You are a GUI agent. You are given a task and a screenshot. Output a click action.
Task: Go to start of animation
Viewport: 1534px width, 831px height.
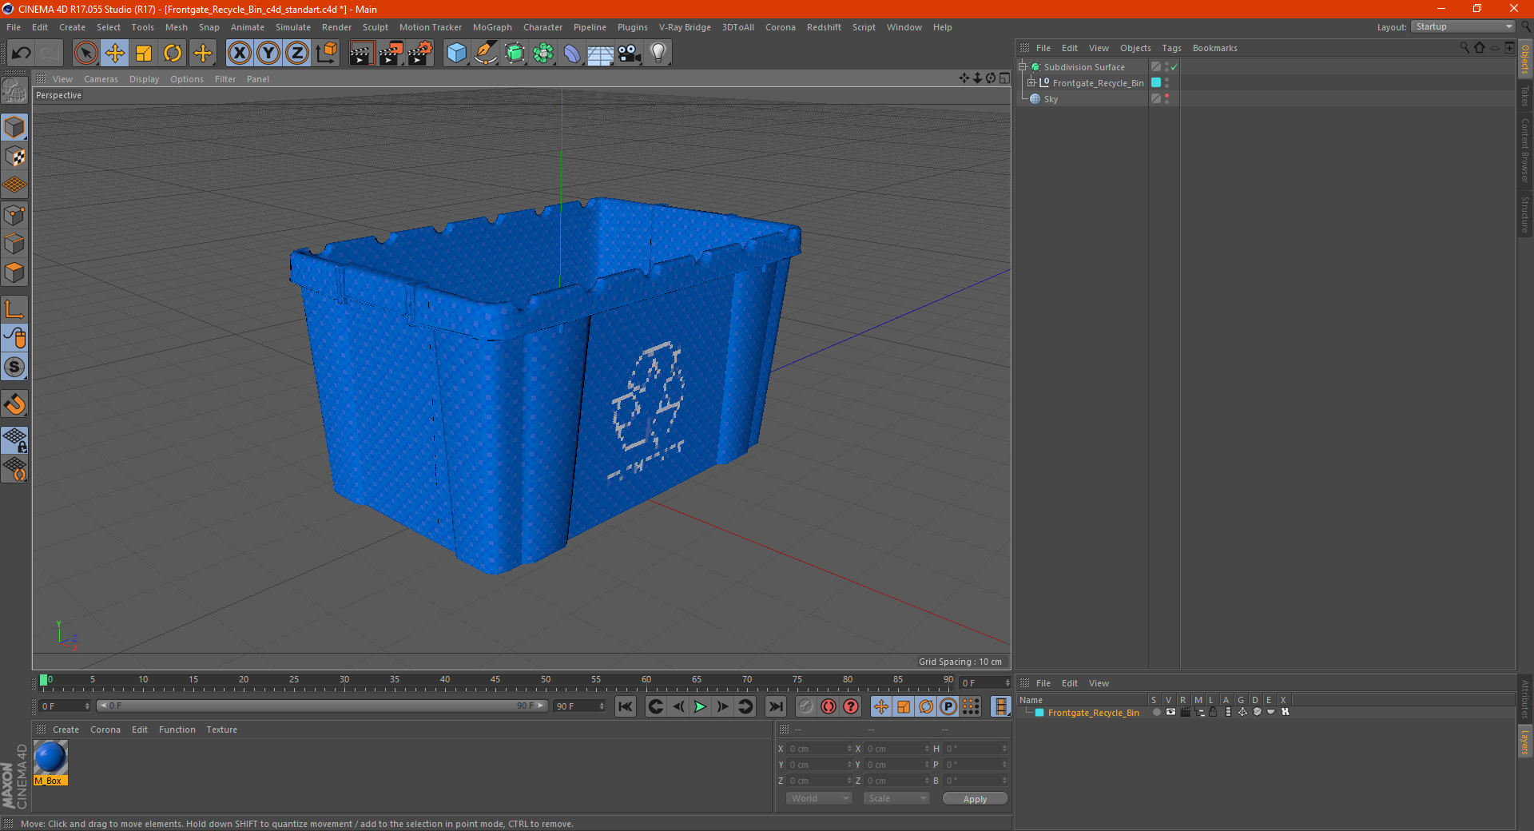(x=626, y=706)
